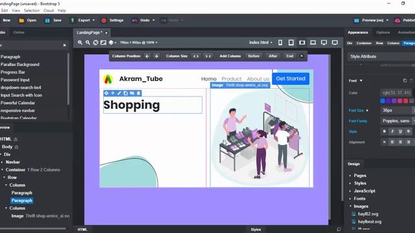Copy font styles icon in Font section
Viewport: 415px width, 233px height.
405,80
